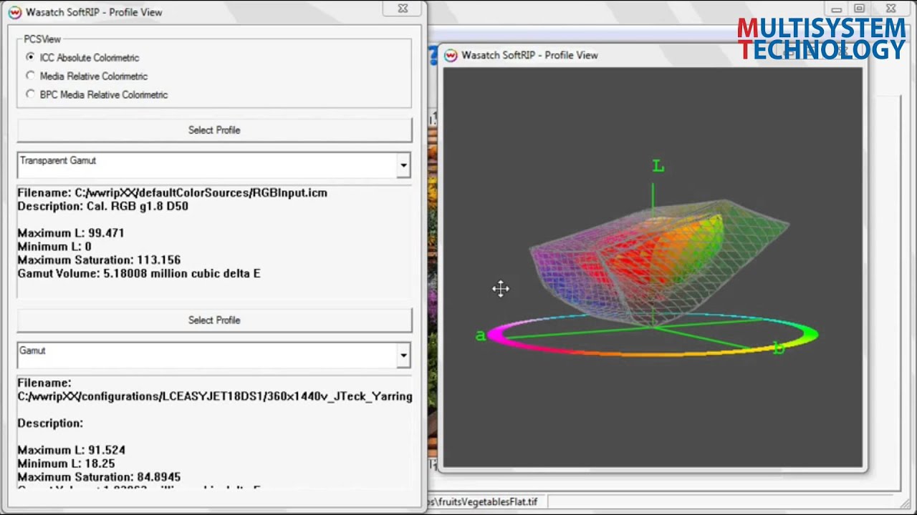Image resolution: width=917 pixels, height=515 pixels.
Task: Select BPC Media Relative Colorimetric option
Action: point(30,94)
